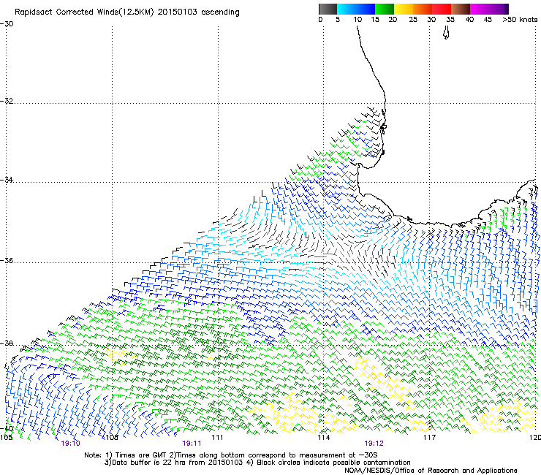Screen dimensions: 541x475
Task: Click the legend tick label 25
Action: pos(413,20)
